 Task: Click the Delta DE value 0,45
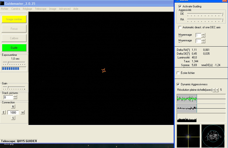click(194, 54)
